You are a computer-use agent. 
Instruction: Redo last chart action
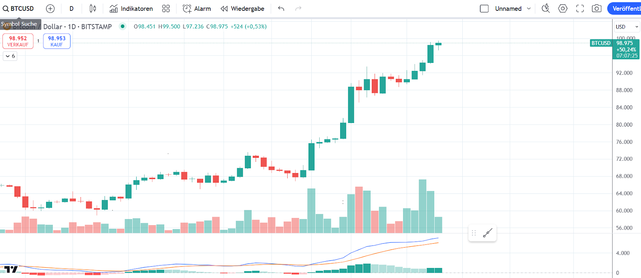[298, 8]
